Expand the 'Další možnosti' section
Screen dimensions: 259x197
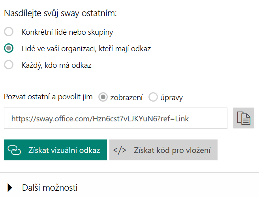[49, 188]
